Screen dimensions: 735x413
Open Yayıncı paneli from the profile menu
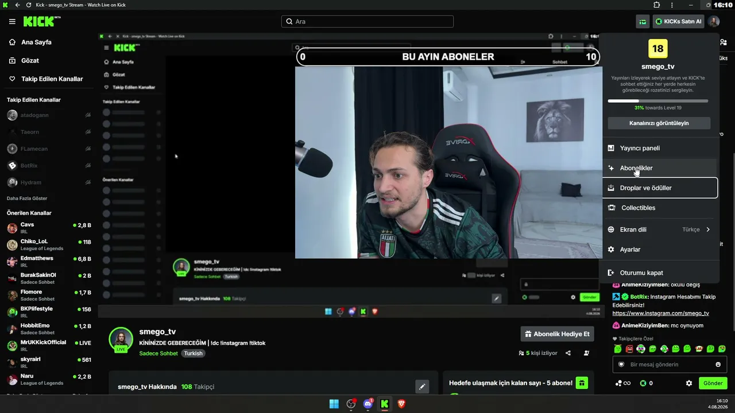[x=660, y=148]
